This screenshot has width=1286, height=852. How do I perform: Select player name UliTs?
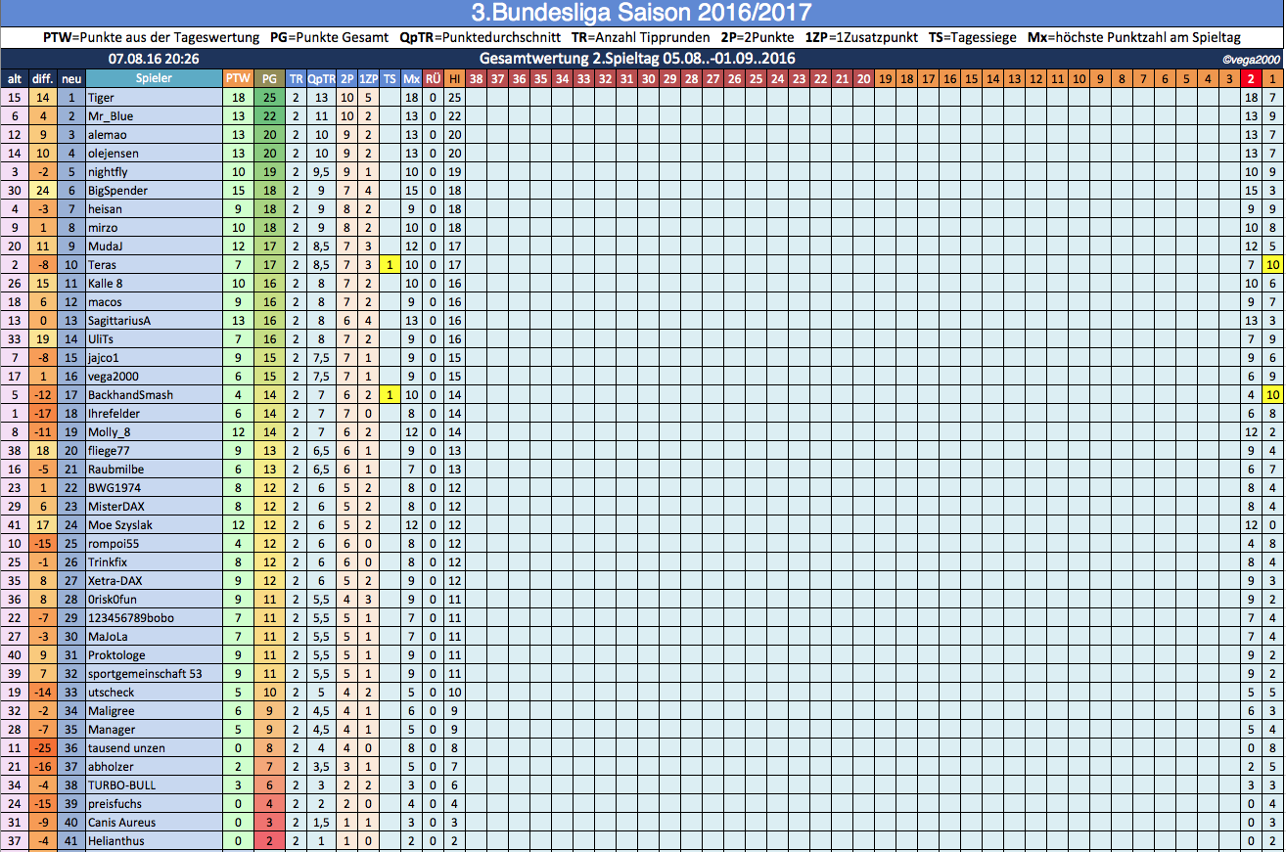(x=101, y=339)
